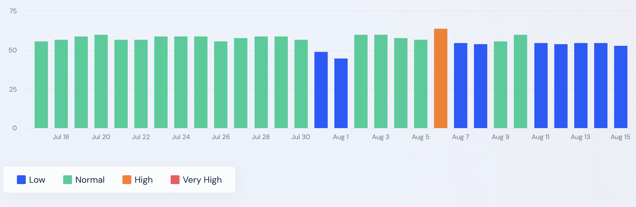Select the orange High bar for Aug 6
This screenshot has height=207, width=636.
[441, 79]
